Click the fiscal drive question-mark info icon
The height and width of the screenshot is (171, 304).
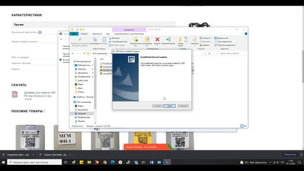click(x=40, y=32)
